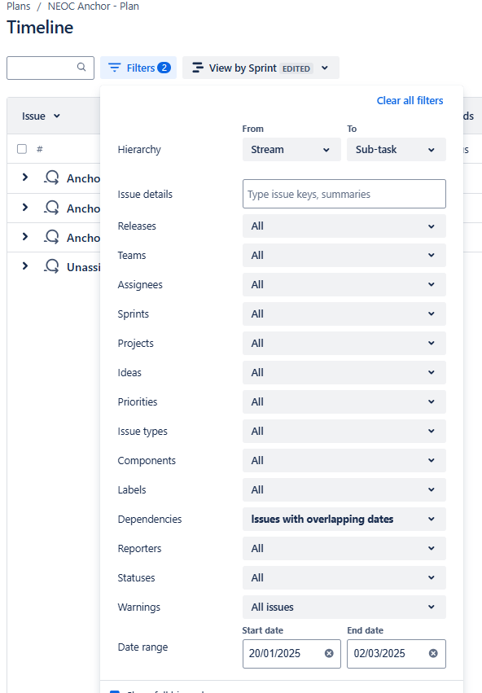Click sprint icon in first Ancho row

tap(51, 178)
